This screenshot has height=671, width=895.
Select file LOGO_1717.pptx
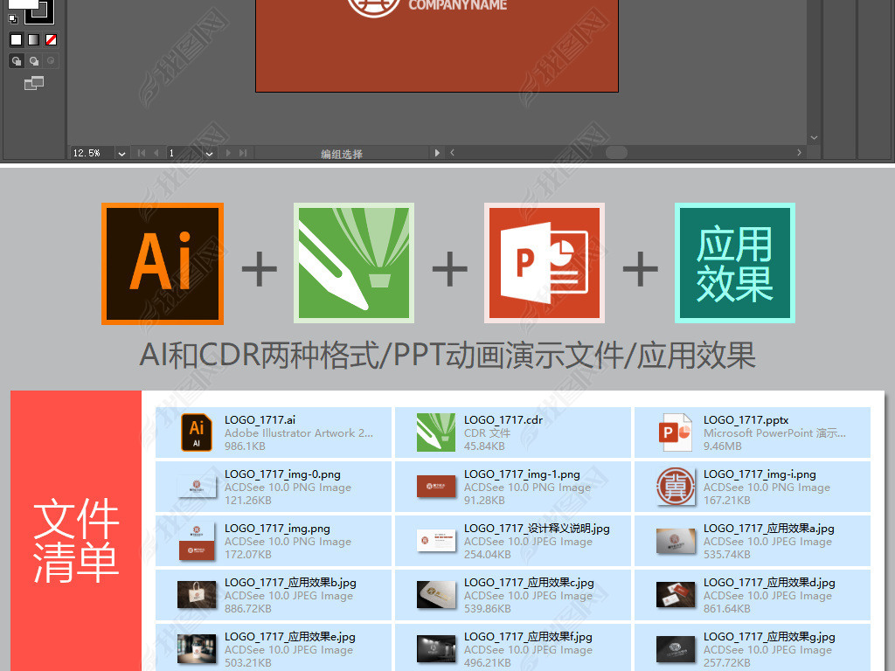click(x=753, y=432)
